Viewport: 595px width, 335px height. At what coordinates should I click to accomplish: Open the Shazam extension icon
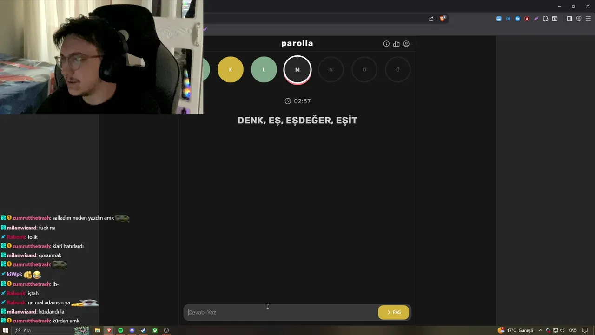517,19
